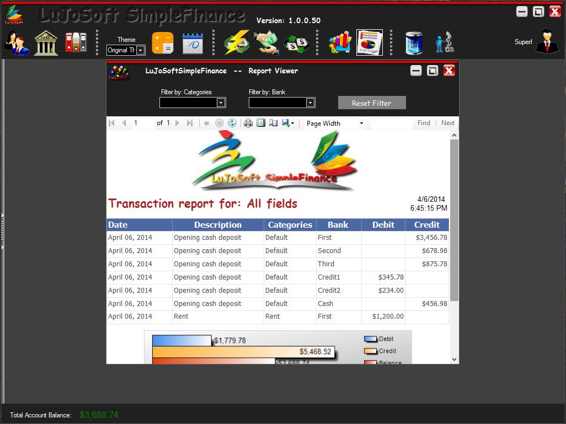Click the Debit legend entry
Viewport: 566px width, 424px height.
point(379,339)
